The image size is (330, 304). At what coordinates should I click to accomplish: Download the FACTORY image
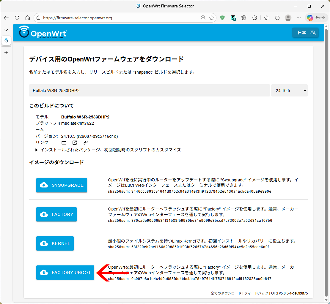point(56,214)
